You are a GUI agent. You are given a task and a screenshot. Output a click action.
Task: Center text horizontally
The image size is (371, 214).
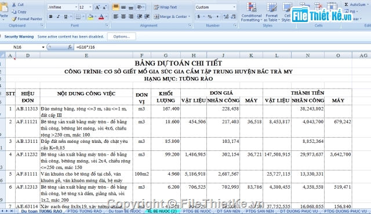coord(123,17)
